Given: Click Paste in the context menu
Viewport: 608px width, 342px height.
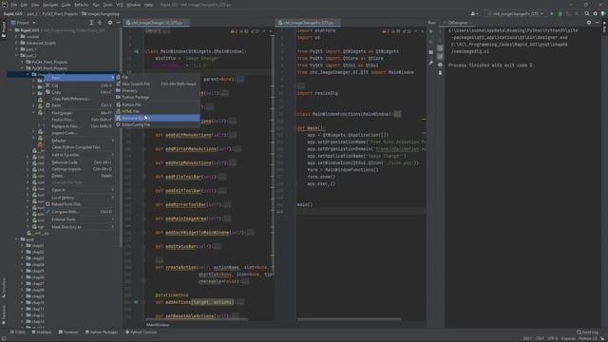Looking at the screenshot, I should point(79,105).
